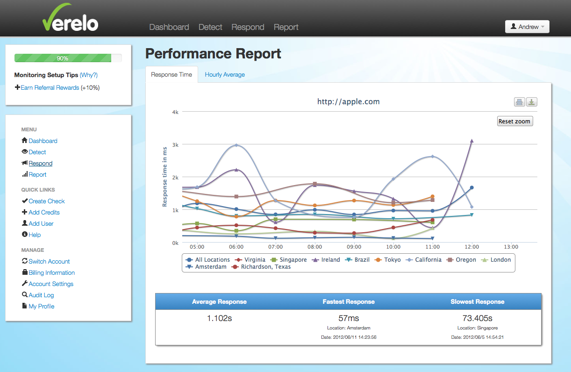Click the question icon beside Help
571x372 pixels.
click(x=25, y=235)
